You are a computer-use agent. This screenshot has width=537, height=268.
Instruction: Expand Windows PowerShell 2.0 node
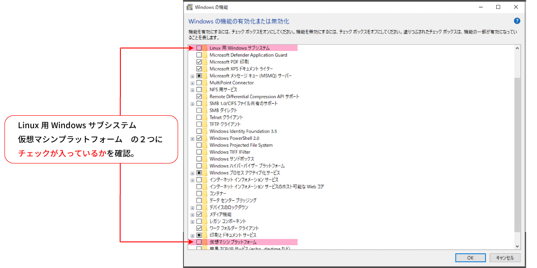pyautogui.click(x=192, y=138)
